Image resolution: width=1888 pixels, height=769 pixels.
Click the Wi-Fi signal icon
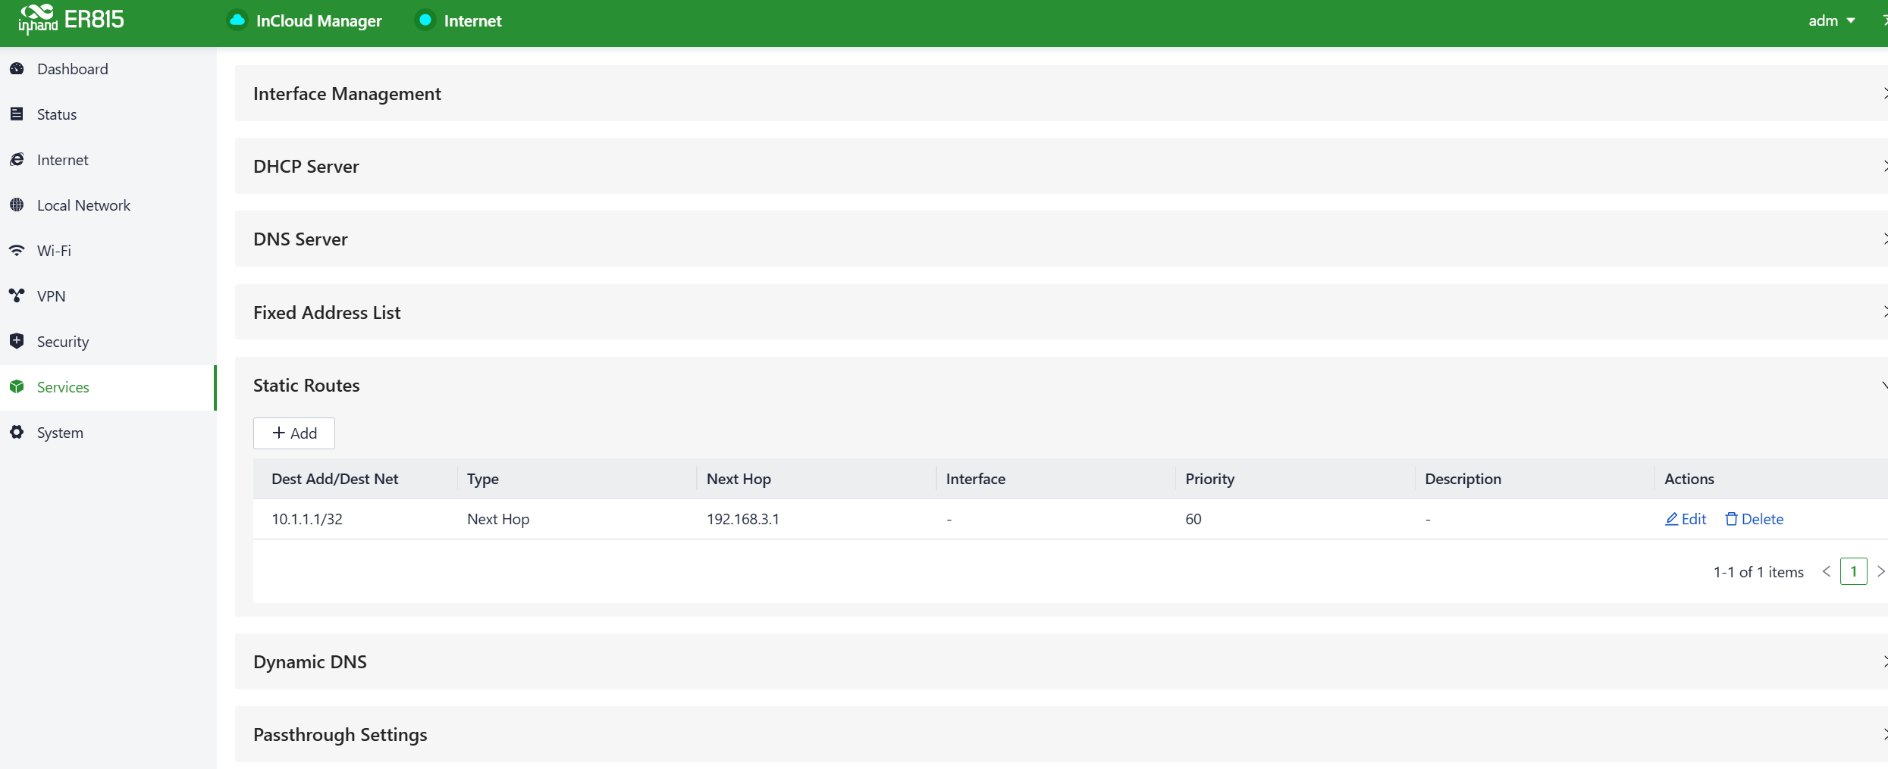click(17, 251)
